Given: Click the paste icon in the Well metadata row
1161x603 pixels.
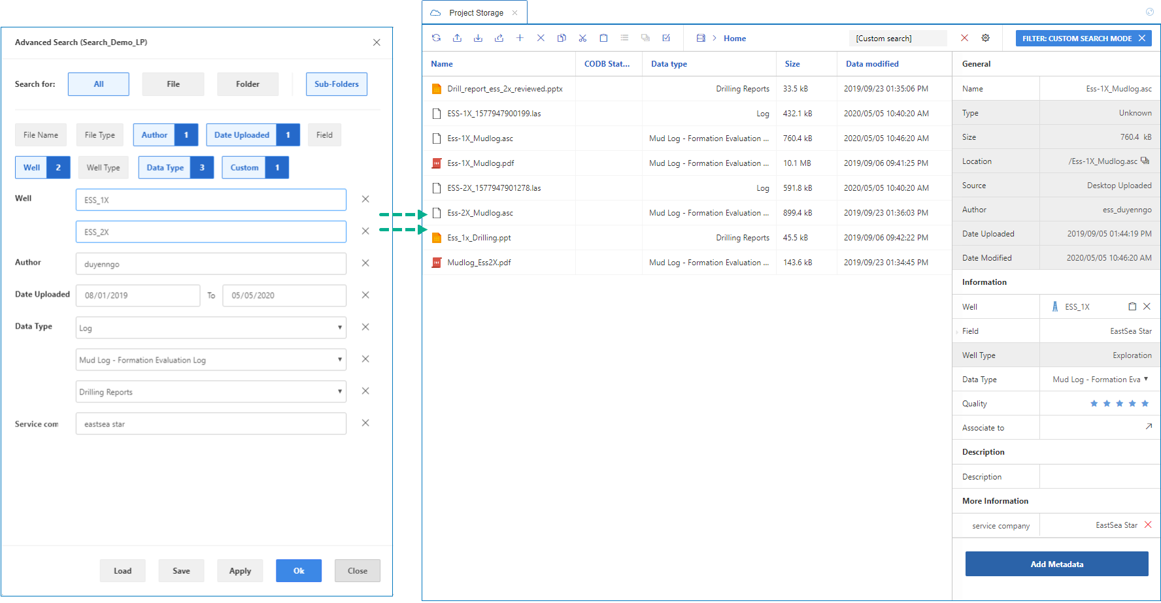Looking at the screenshot, I should coord(1132,306).
